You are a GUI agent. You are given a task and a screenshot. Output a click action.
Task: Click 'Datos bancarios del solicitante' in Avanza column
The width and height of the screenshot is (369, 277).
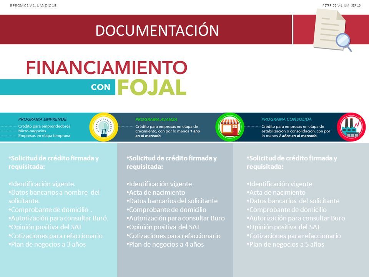pos(172,201)
